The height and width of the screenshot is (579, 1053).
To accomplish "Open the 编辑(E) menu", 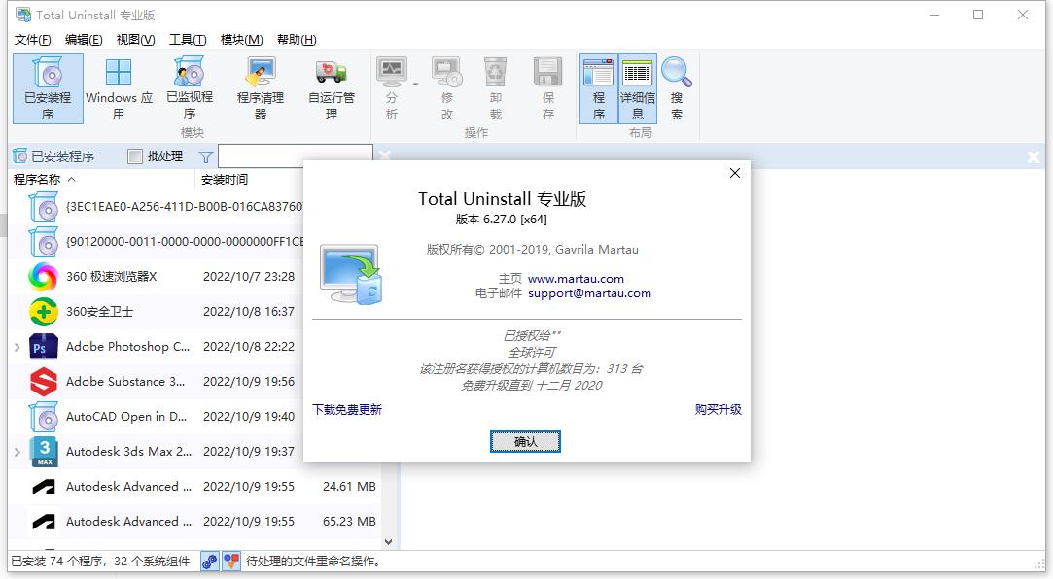I will point(84,40).
